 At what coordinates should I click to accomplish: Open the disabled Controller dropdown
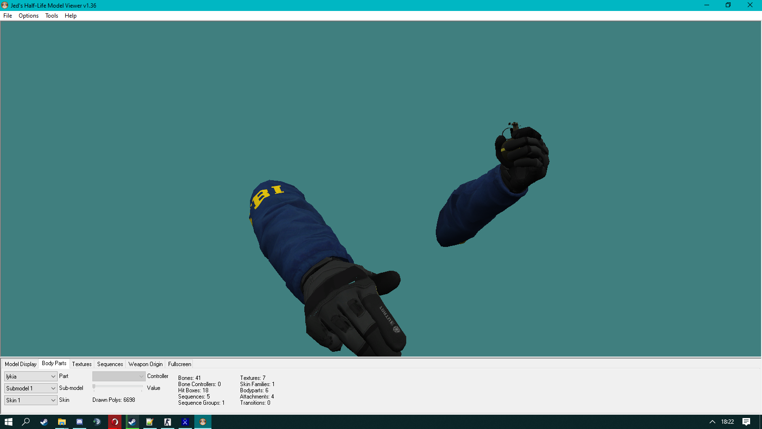click(x=119, y=377)
